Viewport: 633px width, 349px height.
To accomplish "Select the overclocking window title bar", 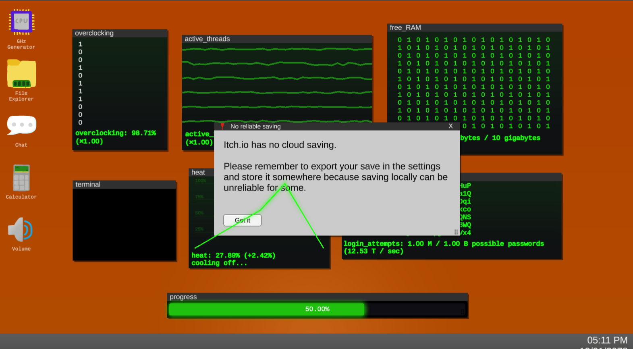I will (x=120, y=33).
